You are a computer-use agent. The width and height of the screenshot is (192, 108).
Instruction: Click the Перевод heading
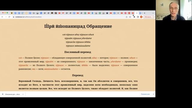[78, 75]
